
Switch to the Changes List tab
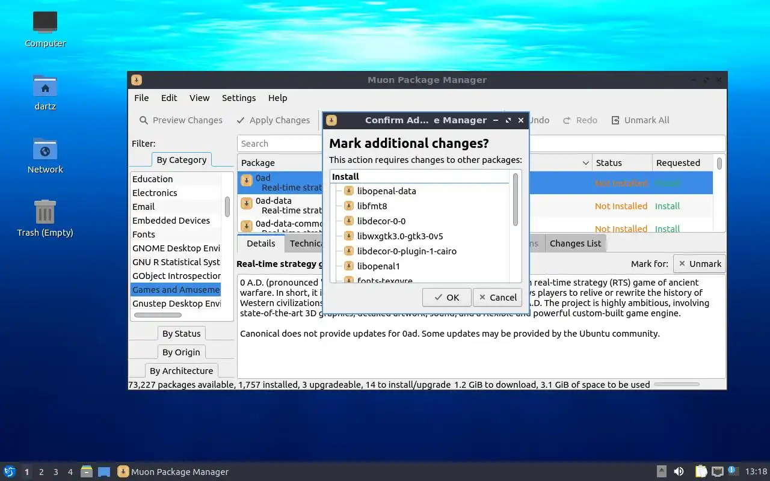575,244
